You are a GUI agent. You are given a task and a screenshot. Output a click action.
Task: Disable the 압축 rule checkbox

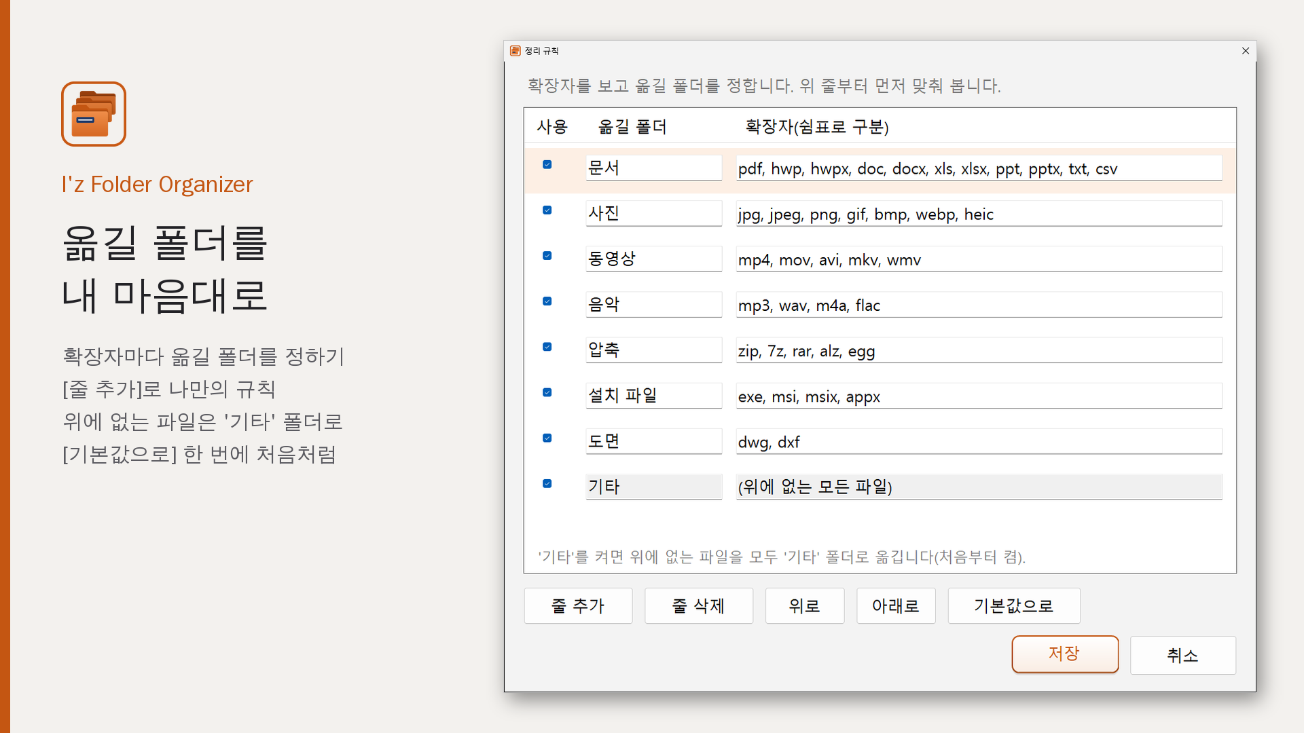(x=547, y=347)
